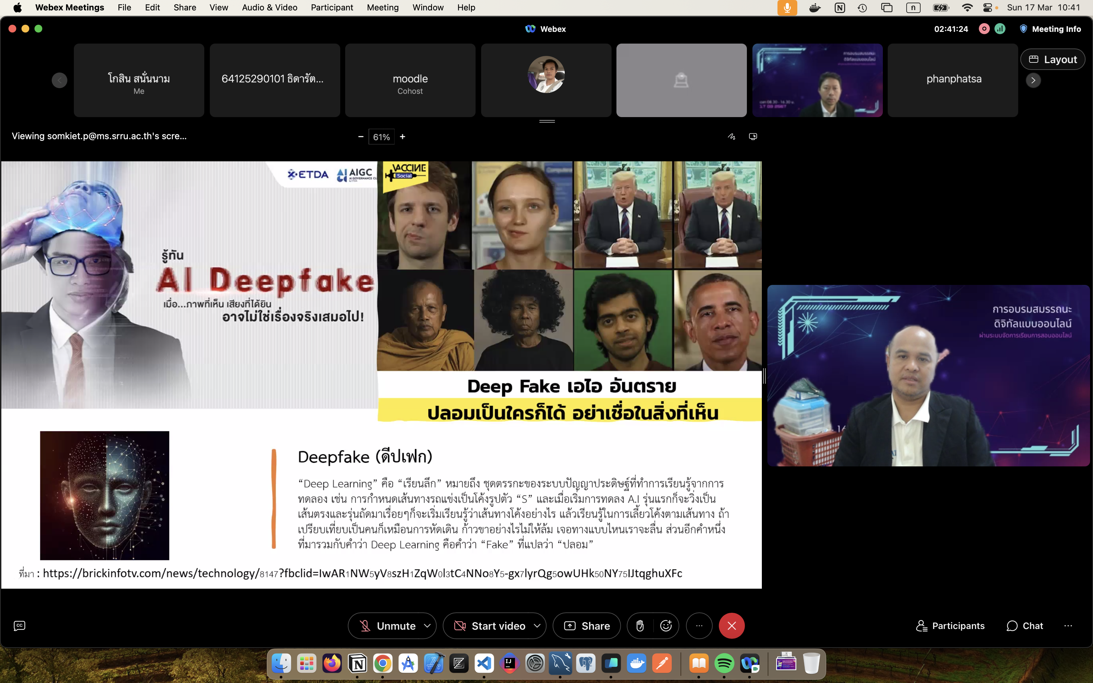1093x683 pixels.
Task: Open Meeting Info
Action: click(1050, 29)
